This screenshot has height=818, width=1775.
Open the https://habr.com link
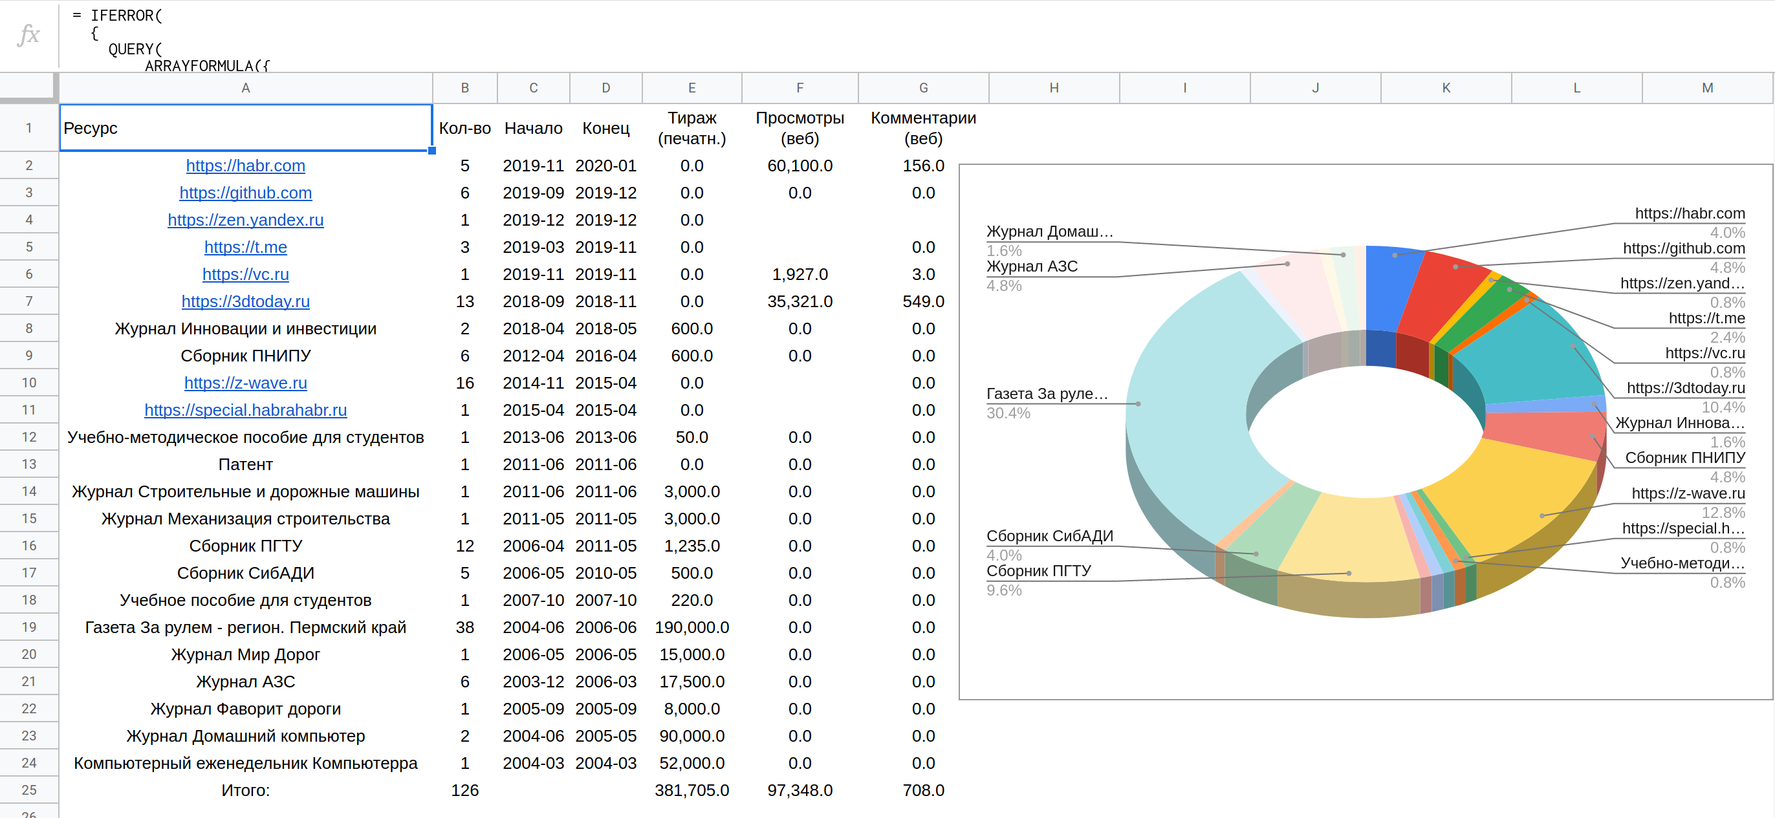245,166
